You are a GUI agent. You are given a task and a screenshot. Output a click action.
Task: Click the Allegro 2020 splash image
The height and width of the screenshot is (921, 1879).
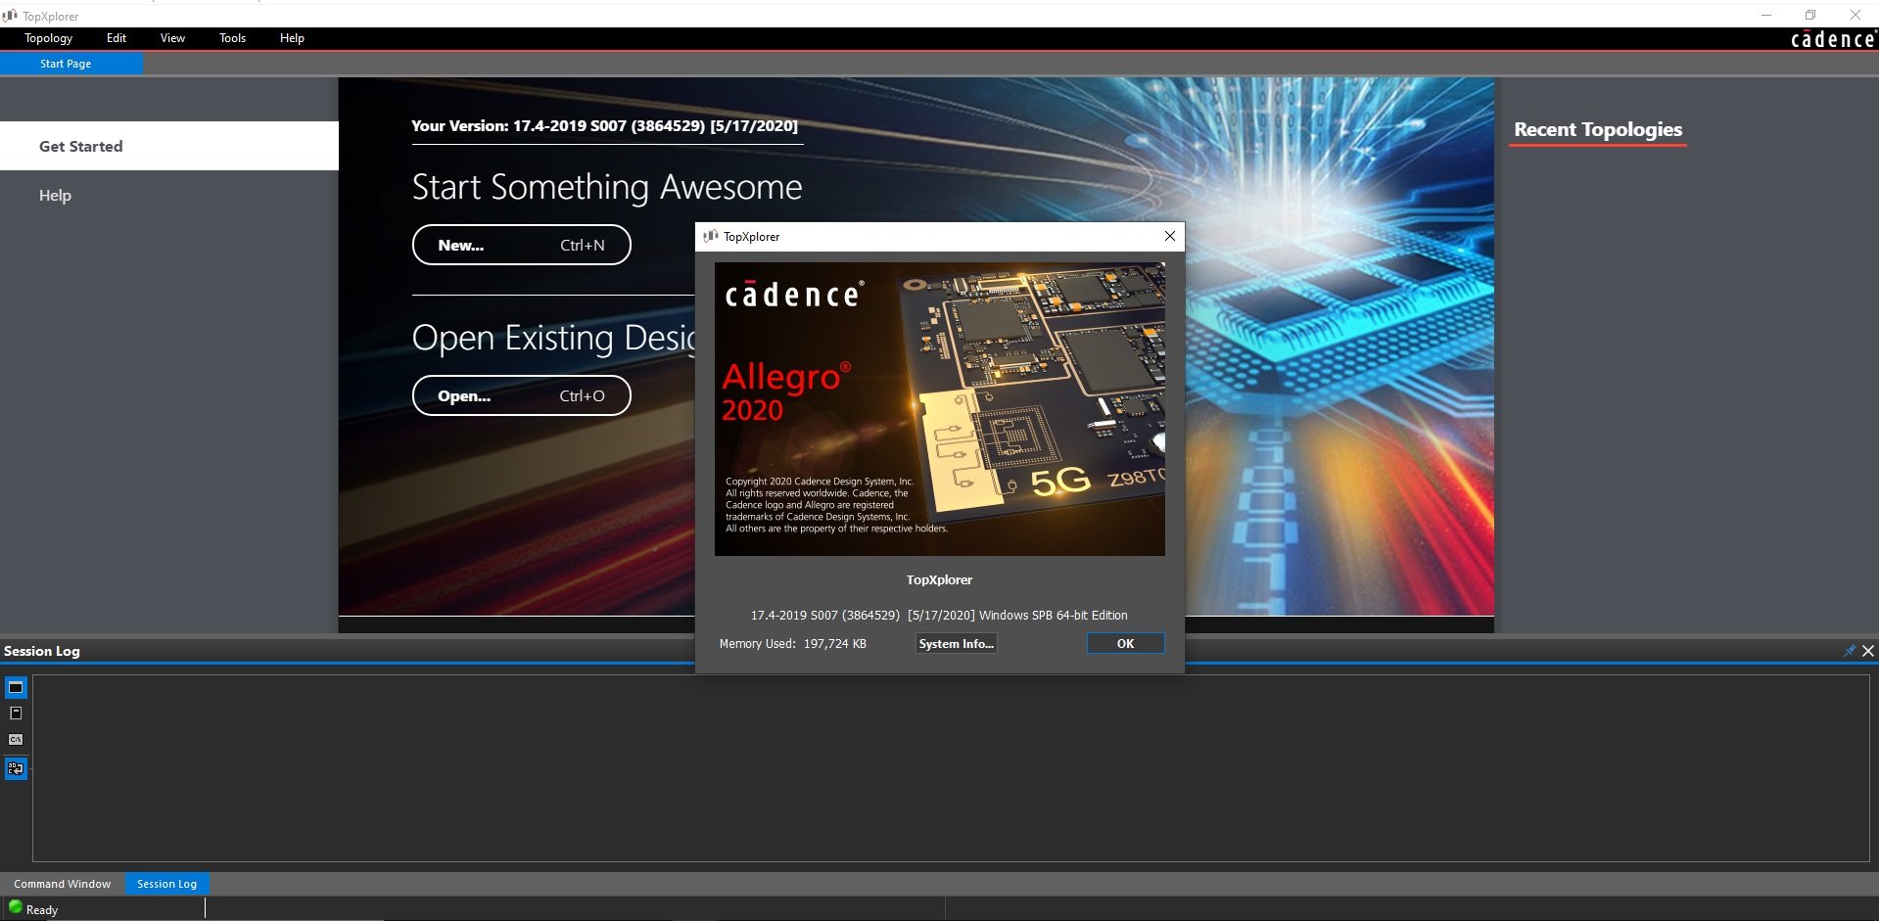pos(939,408)
